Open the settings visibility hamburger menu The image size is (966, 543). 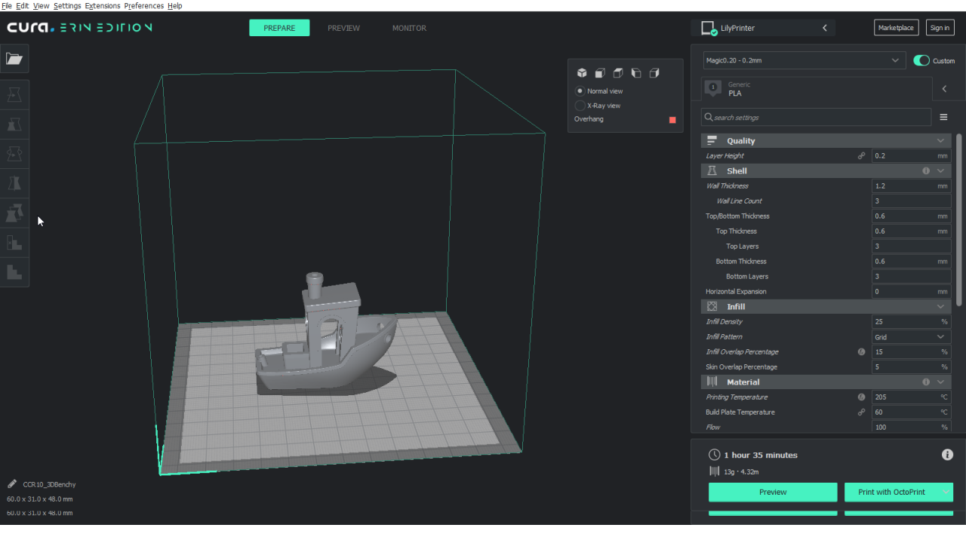click(943, 117)
